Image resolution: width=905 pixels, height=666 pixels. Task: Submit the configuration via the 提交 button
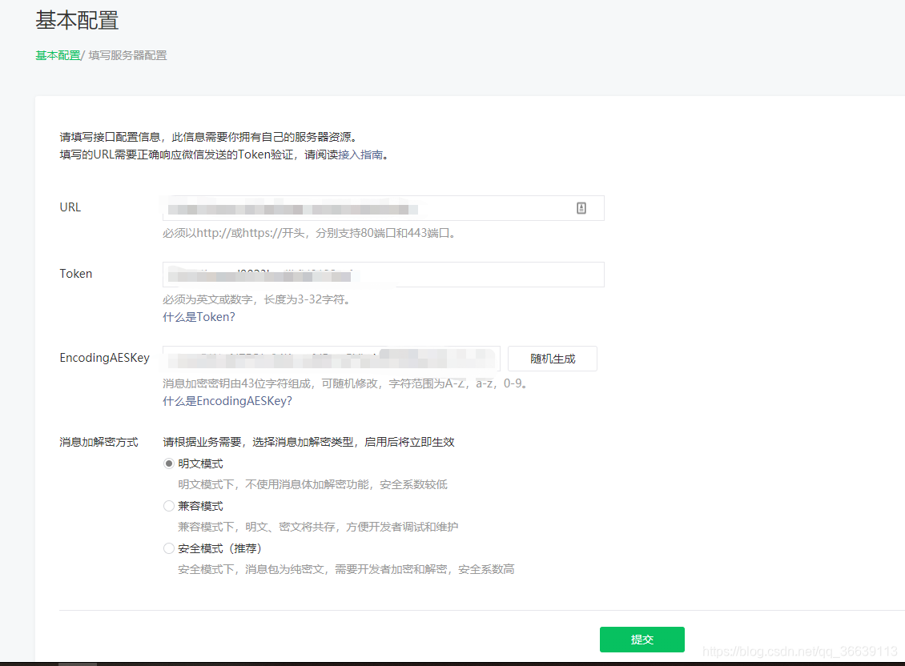642,639
